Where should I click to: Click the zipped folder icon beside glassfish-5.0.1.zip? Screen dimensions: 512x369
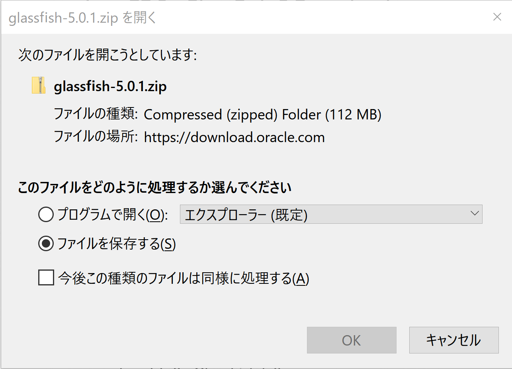point(38,85)
